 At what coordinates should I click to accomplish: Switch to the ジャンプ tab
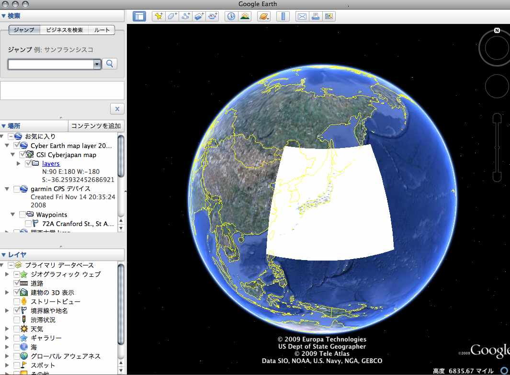24,30
